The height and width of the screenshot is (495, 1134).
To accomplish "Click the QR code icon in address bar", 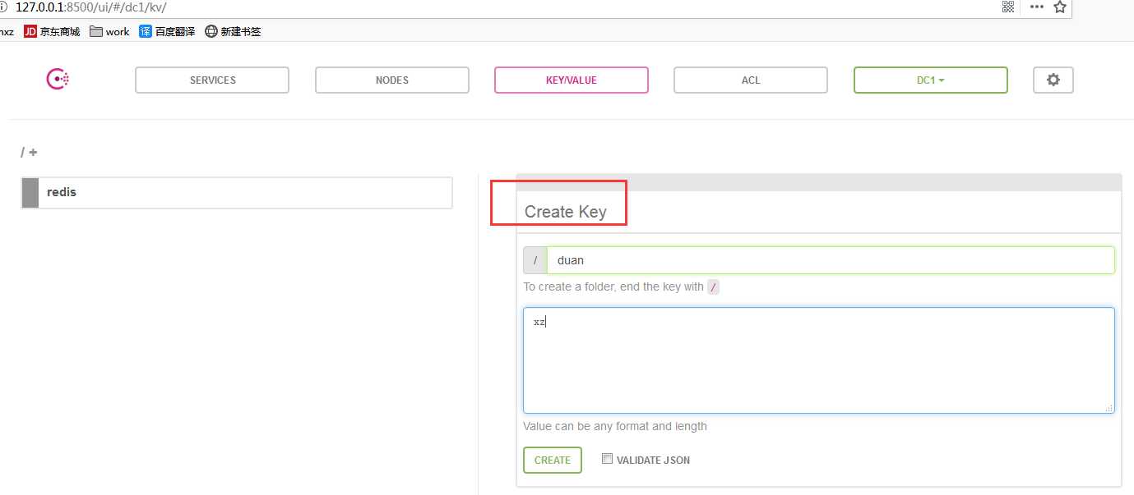I will tap(1008, 7).
